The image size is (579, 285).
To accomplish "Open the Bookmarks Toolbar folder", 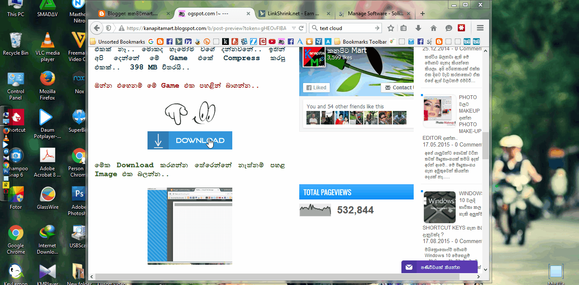I will 361,42.
